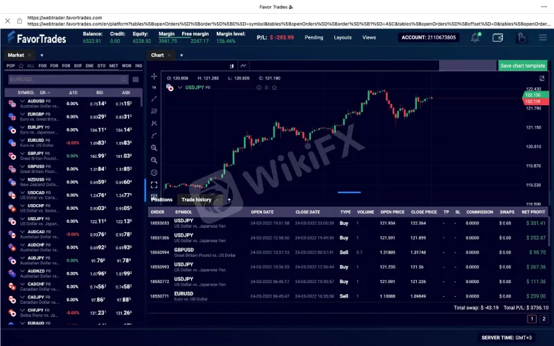This screenshot has width=554, height=346.
Task: Click the one-click trading hand icon
Action: click(521, 37)
